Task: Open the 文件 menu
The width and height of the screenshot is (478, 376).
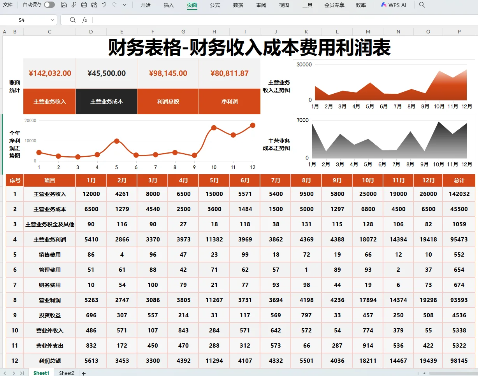Action: pos(8,5)
